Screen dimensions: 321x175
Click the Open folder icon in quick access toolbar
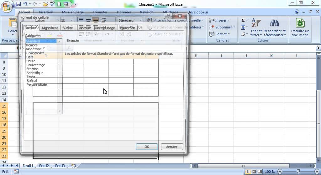click(45, 4)
